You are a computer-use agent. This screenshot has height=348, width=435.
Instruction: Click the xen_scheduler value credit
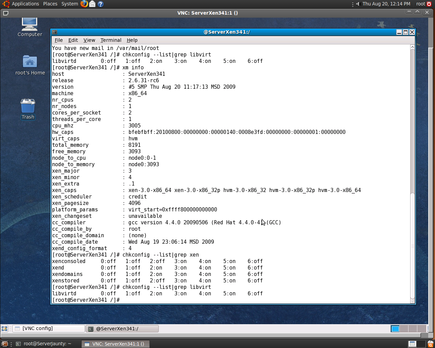coord(138,197)
